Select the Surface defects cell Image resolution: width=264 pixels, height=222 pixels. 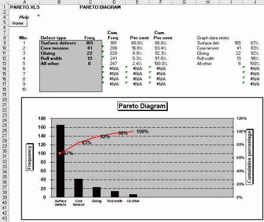[x=58, y=43]
